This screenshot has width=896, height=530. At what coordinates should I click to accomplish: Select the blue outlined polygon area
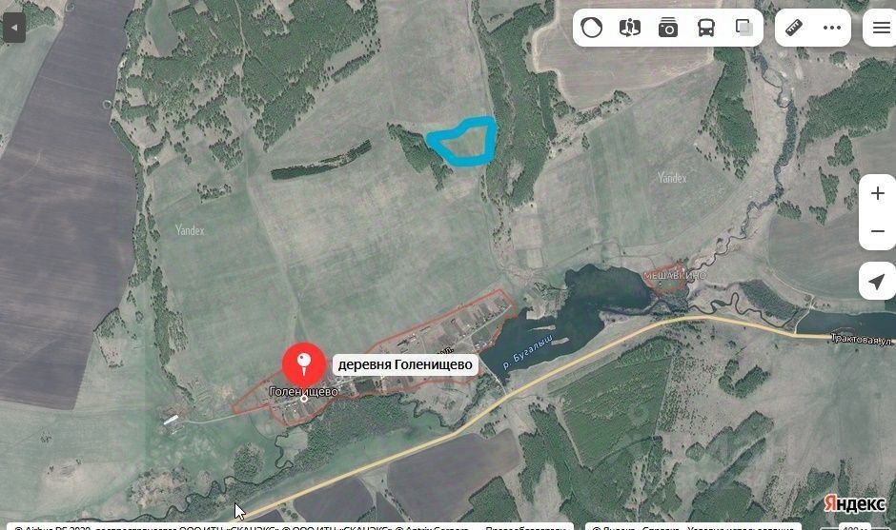pos(463,141)
